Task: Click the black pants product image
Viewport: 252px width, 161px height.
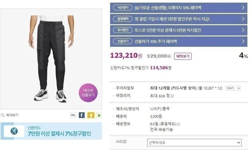Action: [x=51, y=59]
